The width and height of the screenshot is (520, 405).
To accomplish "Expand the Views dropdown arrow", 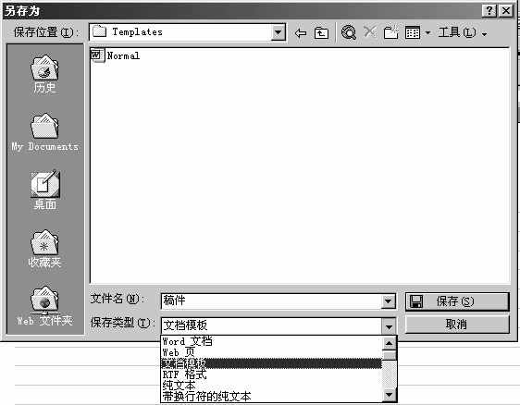I will [427, 32].
